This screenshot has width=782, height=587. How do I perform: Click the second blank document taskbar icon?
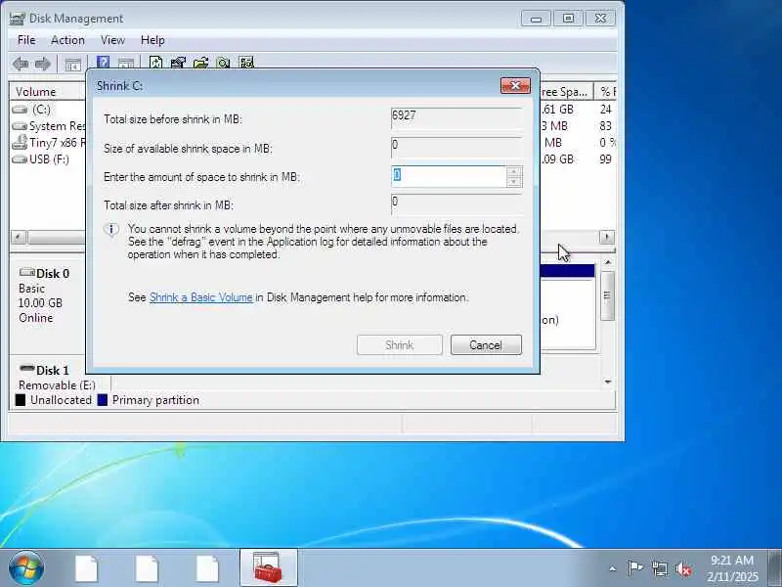(148, 568)
